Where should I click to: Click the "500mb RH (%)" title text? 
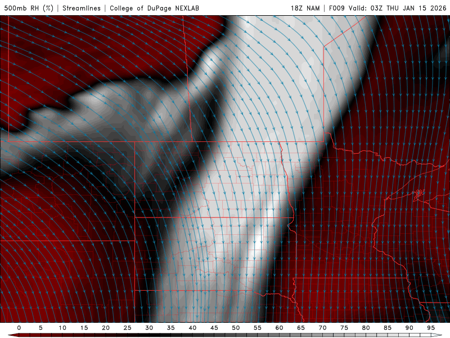pos(29,8)
